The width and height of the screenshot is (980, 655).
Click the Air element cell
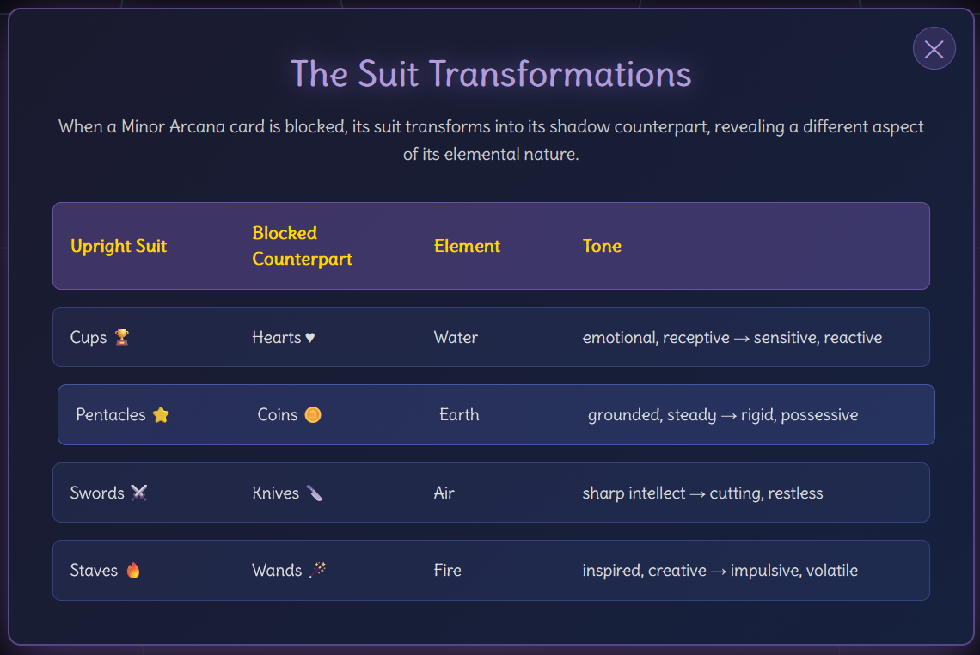444,493
